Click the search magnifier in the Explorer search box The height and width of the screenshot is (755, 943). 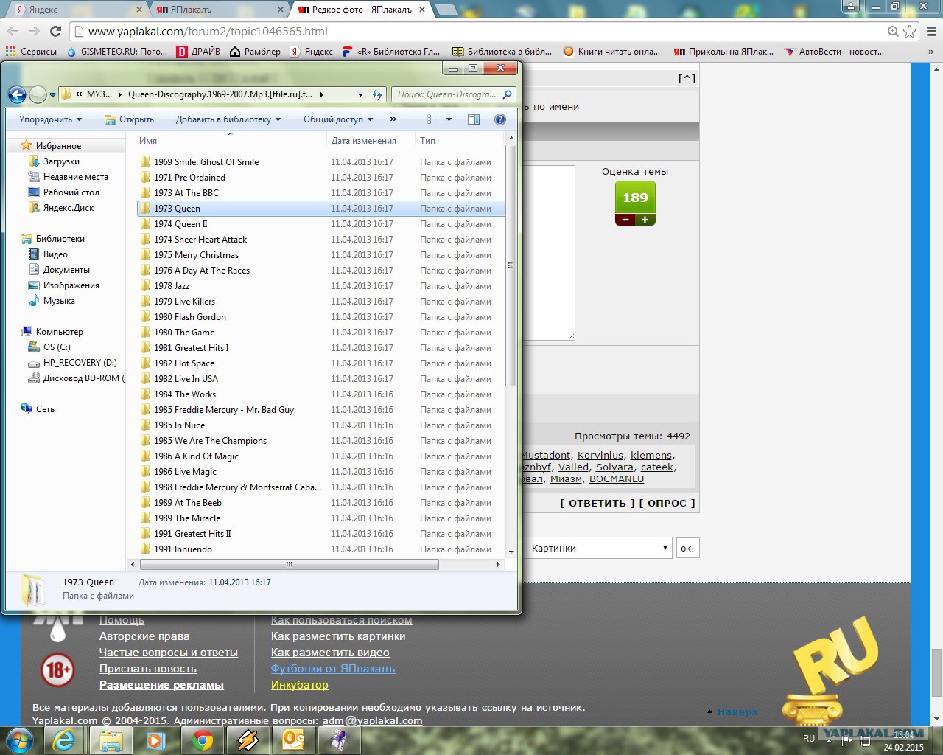tap(507, 94)
